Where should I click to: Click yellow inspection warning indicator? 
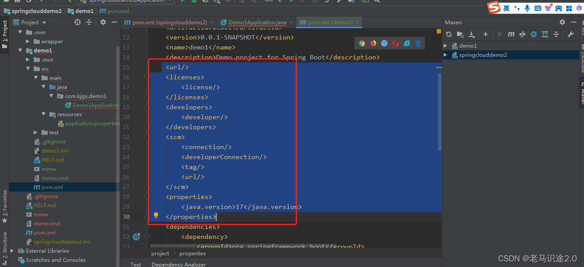(438, 32)
